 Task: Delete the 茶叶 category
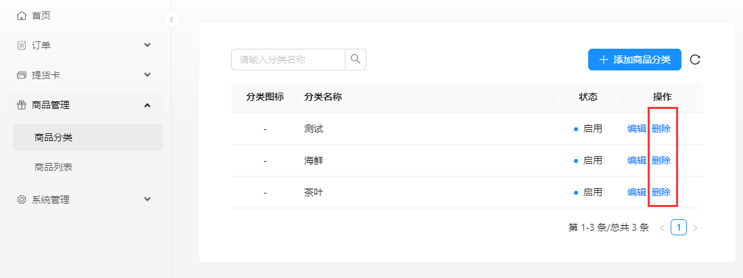661,192
